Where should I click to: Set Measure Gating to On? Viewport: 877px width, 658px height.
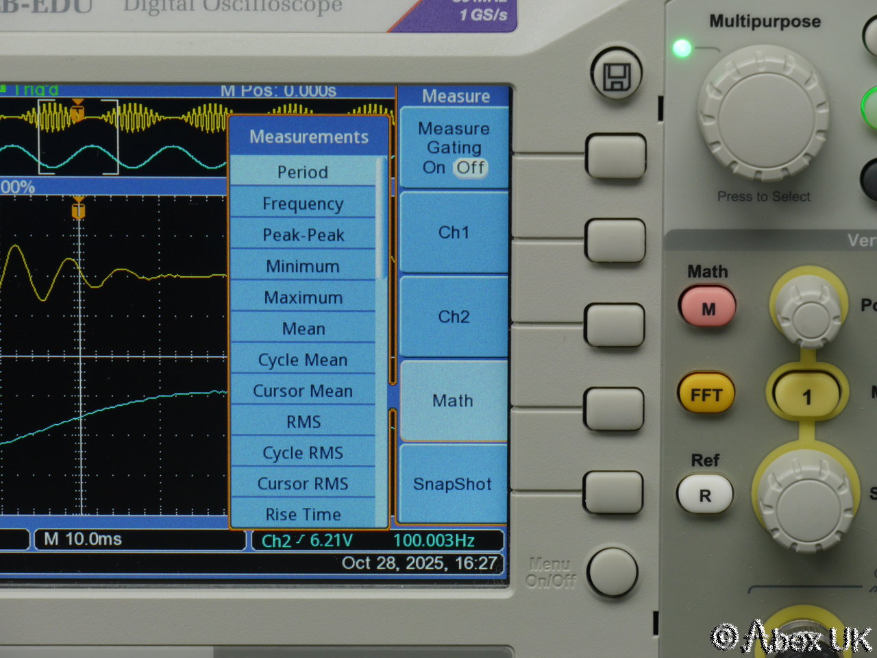pos(434,167)
